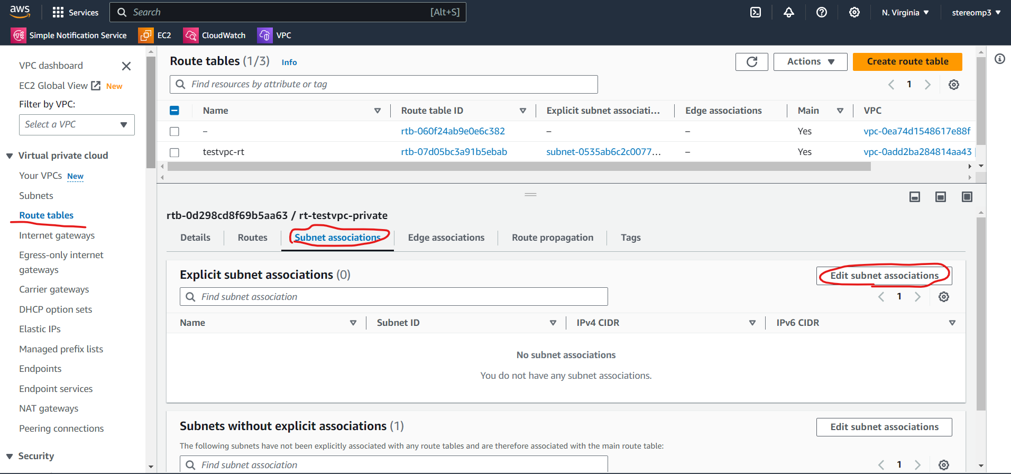The width and height of the screenshot is (1011, 474).
Task: Launch the CloudShell terminal icon
Action: (756, 12)
